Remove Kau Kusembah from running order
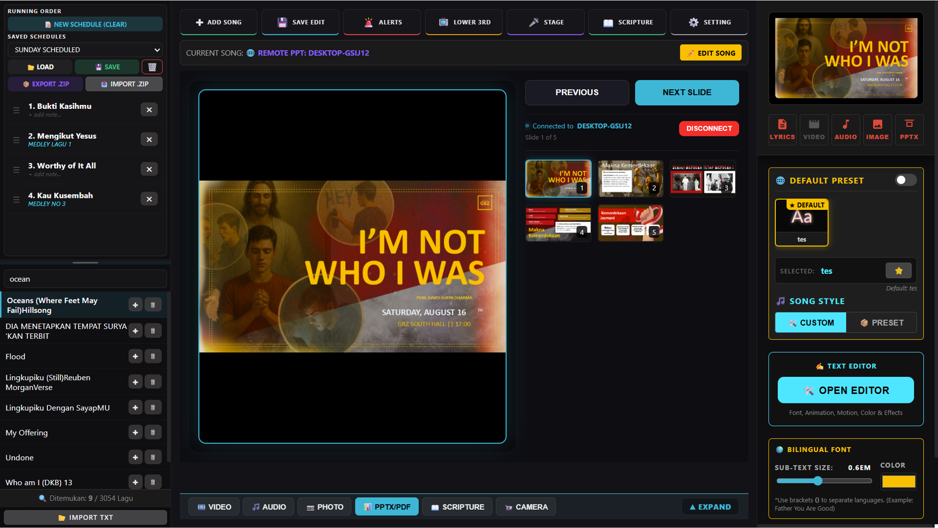 149,199
